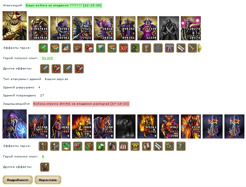Click the red heart defender effect icon
The width and height of the screenshot is (246, 187).
(x=78, y=146)
